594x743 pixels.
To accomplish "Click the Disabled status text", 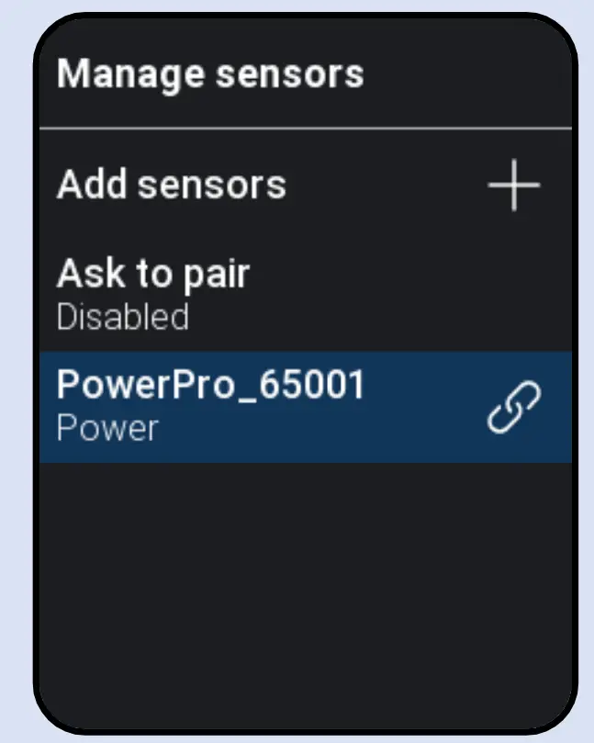I will click(122, 317).
